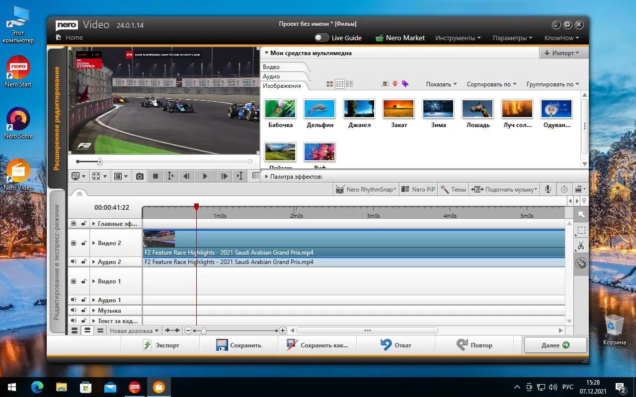Take a snapshot with the camera icon
This screenshot has height=397, width=636.
(140, 176)
